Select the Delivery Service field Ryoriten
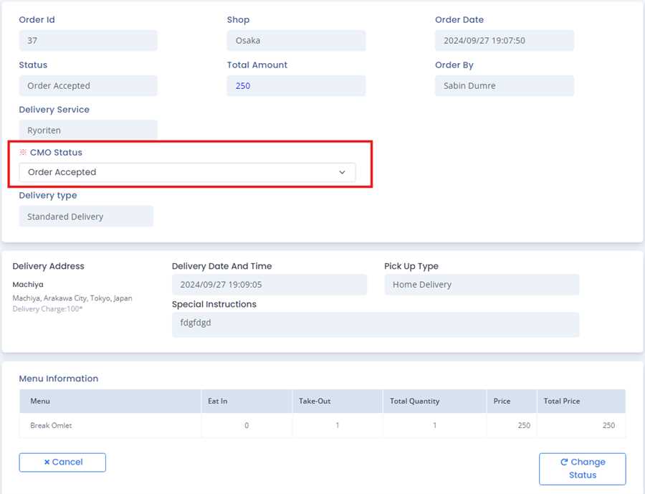This screenshot has height=494, width=645. pyautogui.click(x=88, y=130)
